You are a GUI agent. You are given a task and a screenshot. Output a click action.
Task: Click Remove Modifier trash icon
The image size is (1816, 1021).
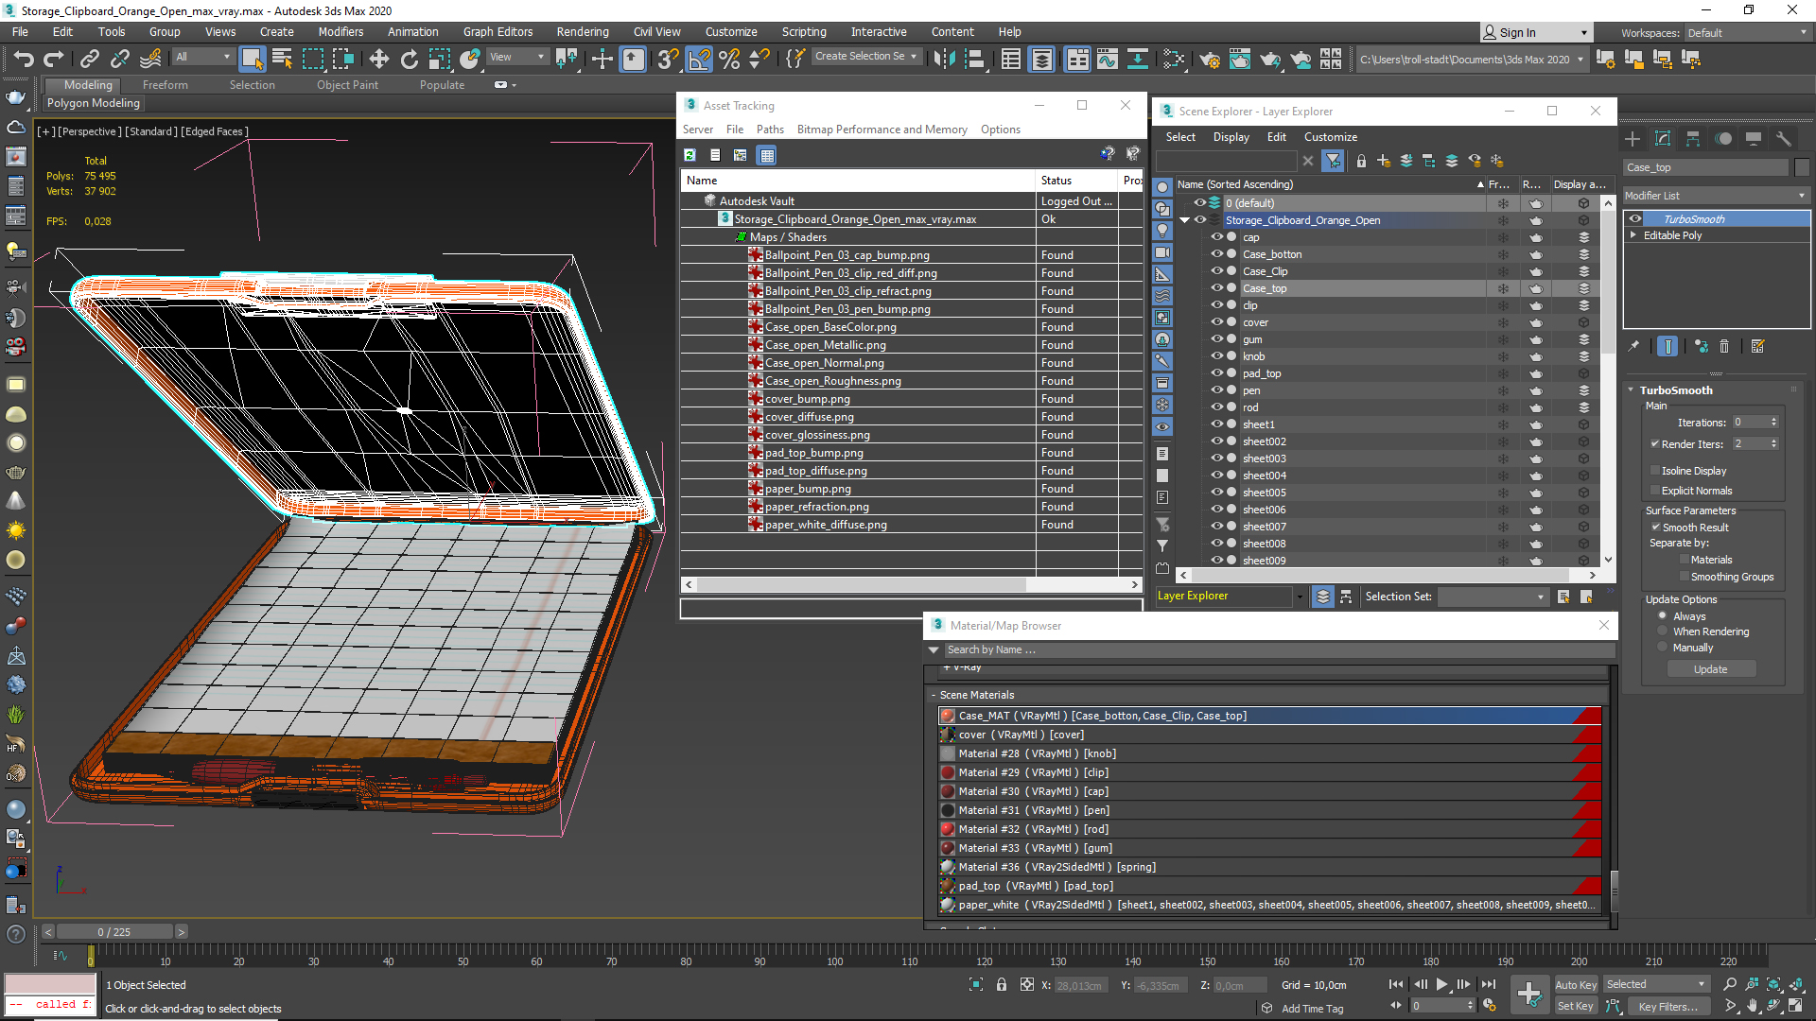1724,347
